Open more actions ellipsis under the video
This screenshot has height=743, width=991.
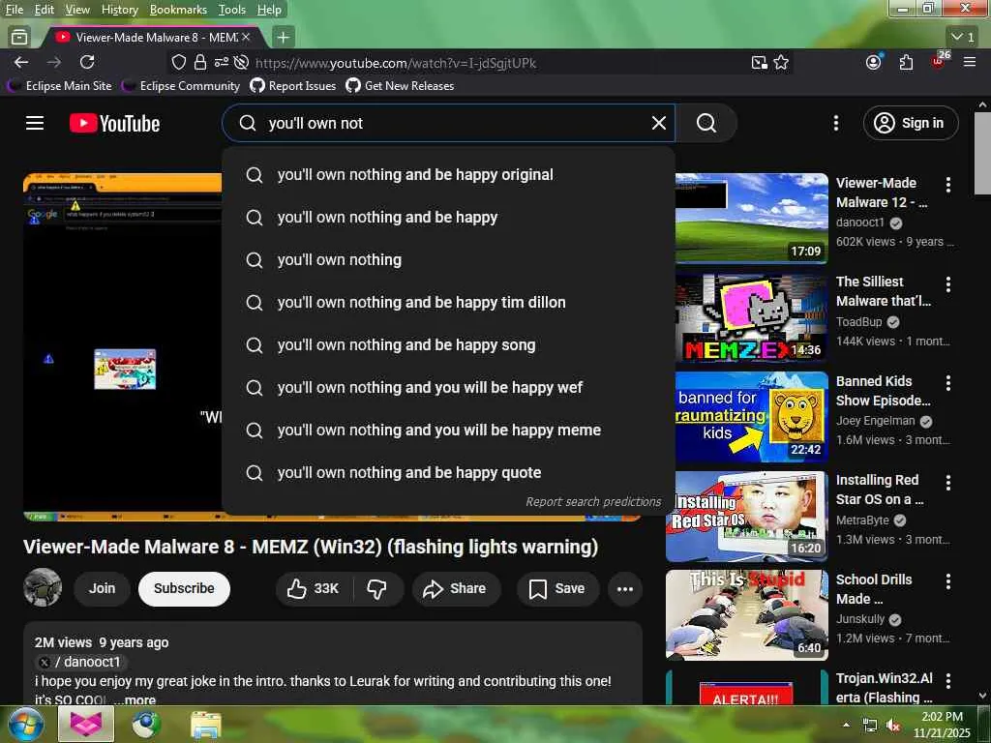625,589
